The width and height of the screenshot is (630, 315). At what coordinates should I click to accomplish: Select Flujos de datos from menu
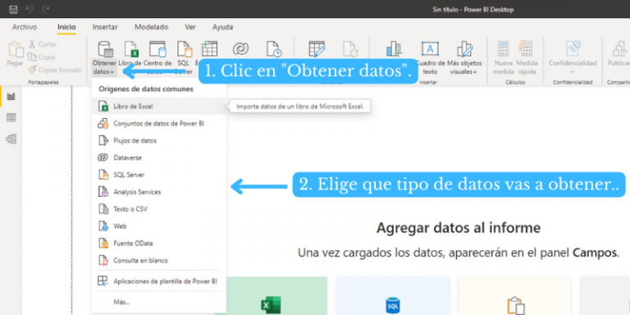159,140
